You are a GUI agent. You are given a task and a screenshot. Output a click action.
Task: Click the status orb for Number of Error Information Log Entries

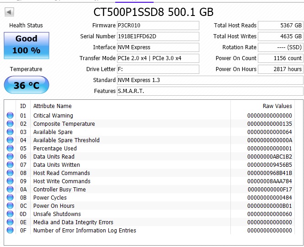[x=10, y=231]
